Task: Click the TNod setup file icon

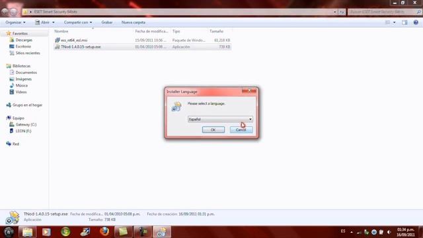Action: point(58,47)
